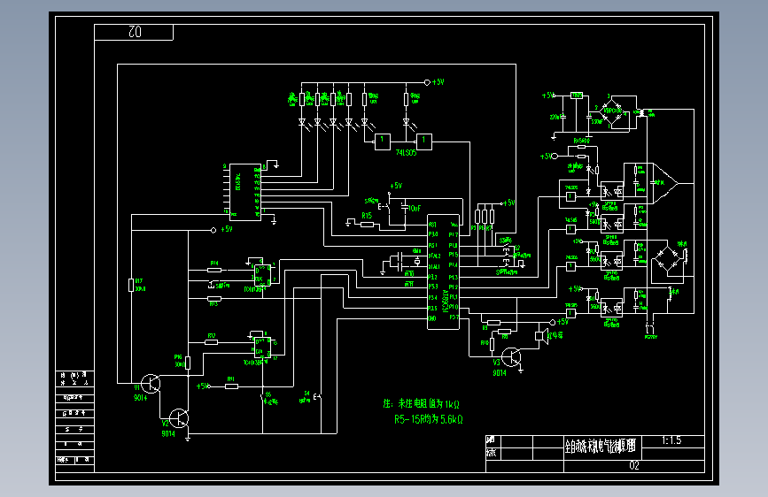The width and height of the screenshot is (768, 497).
Task: Click the note '注: 未注电阻值为1kΩ'
Action: point(422,404)
